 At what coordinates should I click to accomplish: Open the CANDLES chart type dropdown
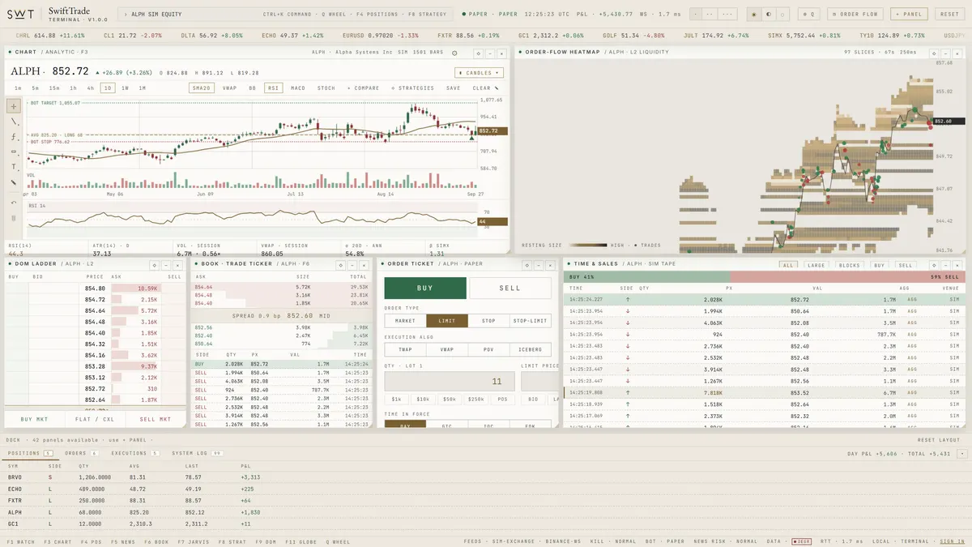pyautogui.click(x=480, y=72)
